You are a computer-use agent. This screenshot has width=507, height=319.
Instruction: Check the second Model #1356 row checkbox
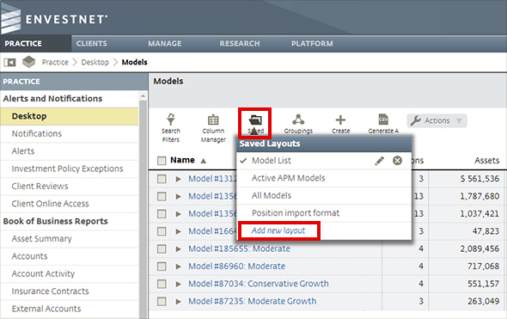pos(162,213)
